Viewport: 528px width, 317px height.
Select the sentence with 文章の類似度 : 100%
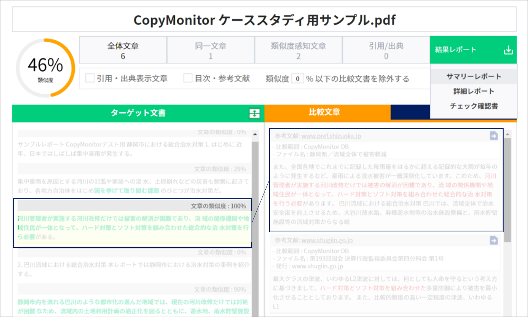(133, 223)
